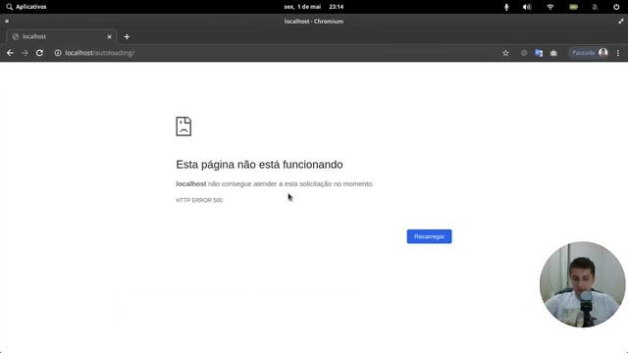Close the localhost tab
Screen dimensions: 628x353
[109, 37]
